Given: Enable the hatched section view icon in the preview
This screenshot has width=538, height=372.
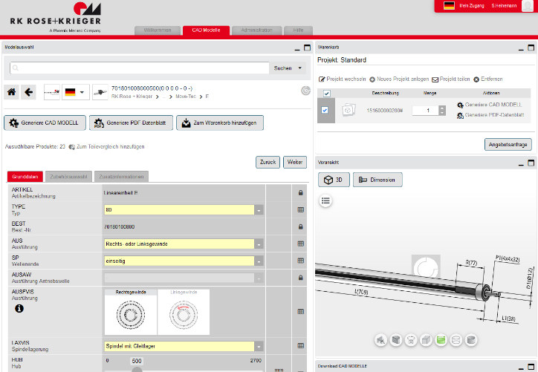Looking at the screenshot, I should 395,340.
